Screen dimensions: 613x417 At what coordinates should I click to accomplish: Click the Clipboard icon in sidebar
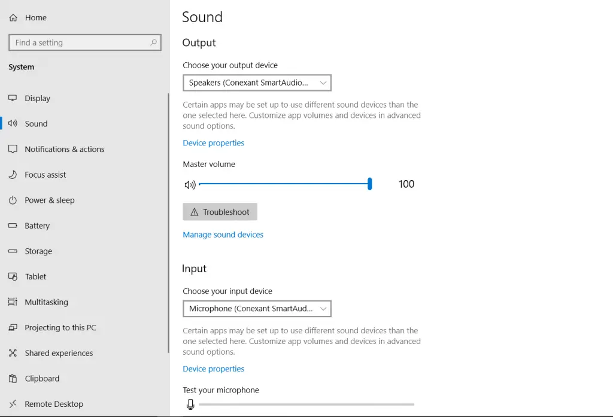coord(13,379)
